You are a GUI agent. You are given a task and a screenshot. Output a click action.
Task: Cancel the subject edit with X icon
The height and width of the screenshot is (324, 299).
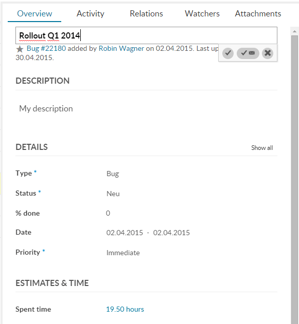click(268, 53)
